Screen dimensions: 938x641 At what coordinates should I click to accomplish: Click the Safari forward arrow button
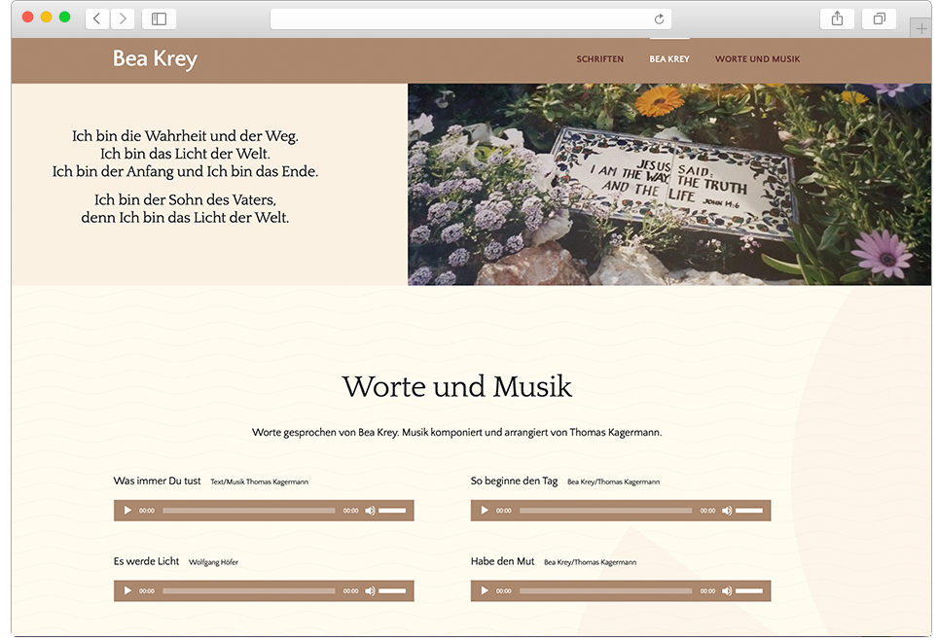tap(123, 18)
